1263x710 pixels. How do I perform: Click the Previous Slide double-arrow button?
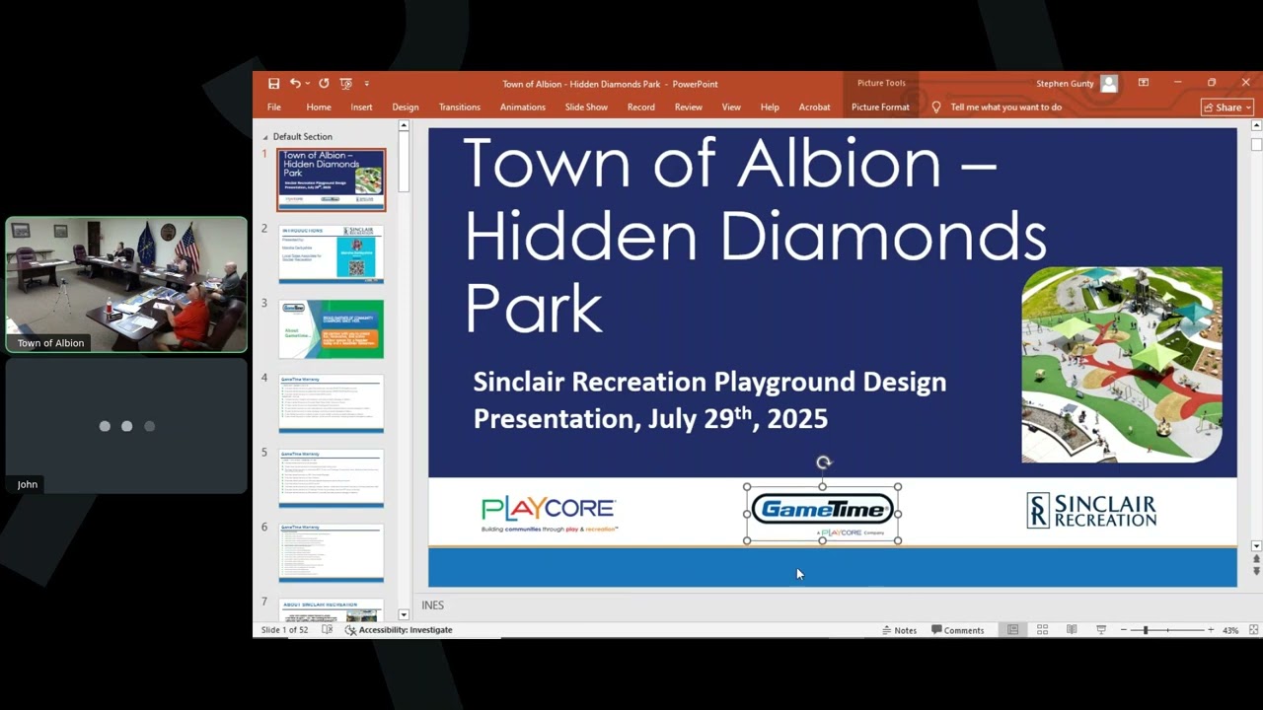click(x=1256, y=559)
